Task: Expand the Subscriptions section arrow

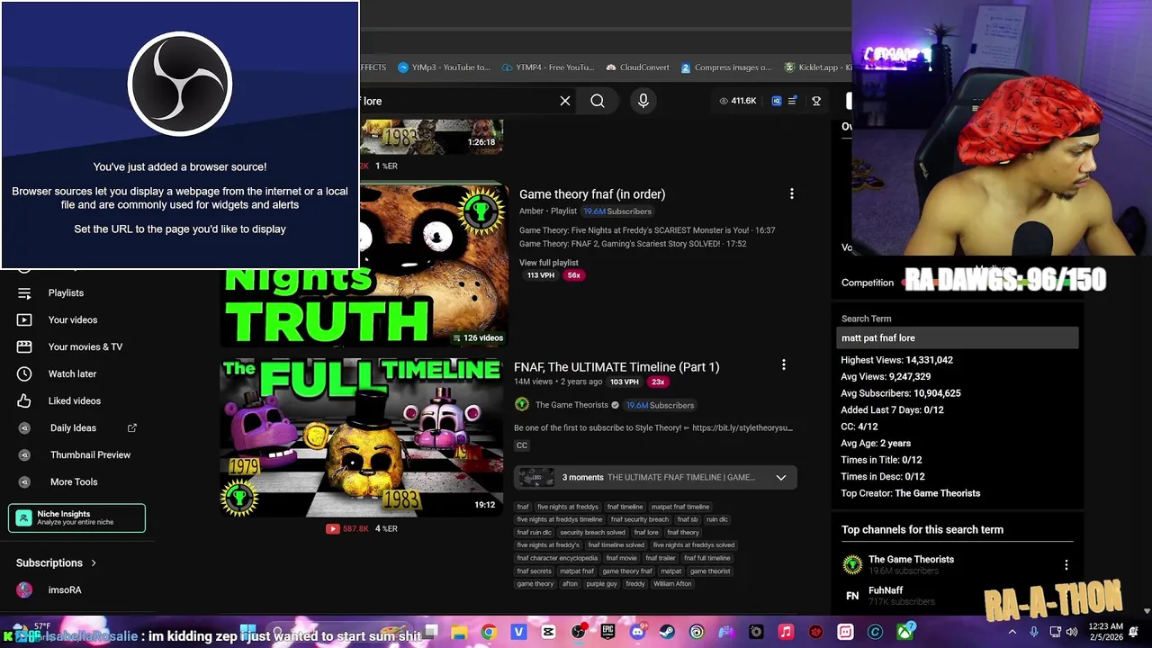Action: point(93,562)
